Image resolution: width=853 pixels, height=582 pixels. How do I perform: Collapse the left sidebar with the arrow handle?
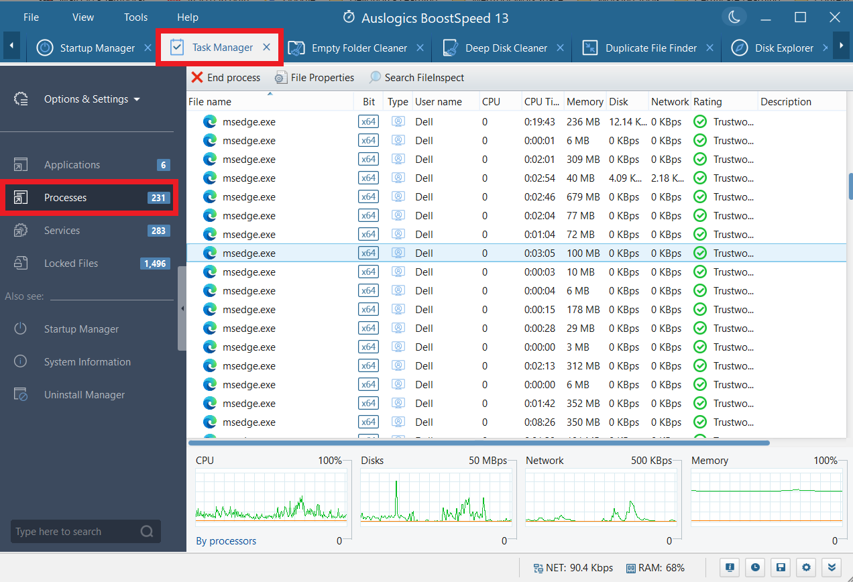click(182, 308)
